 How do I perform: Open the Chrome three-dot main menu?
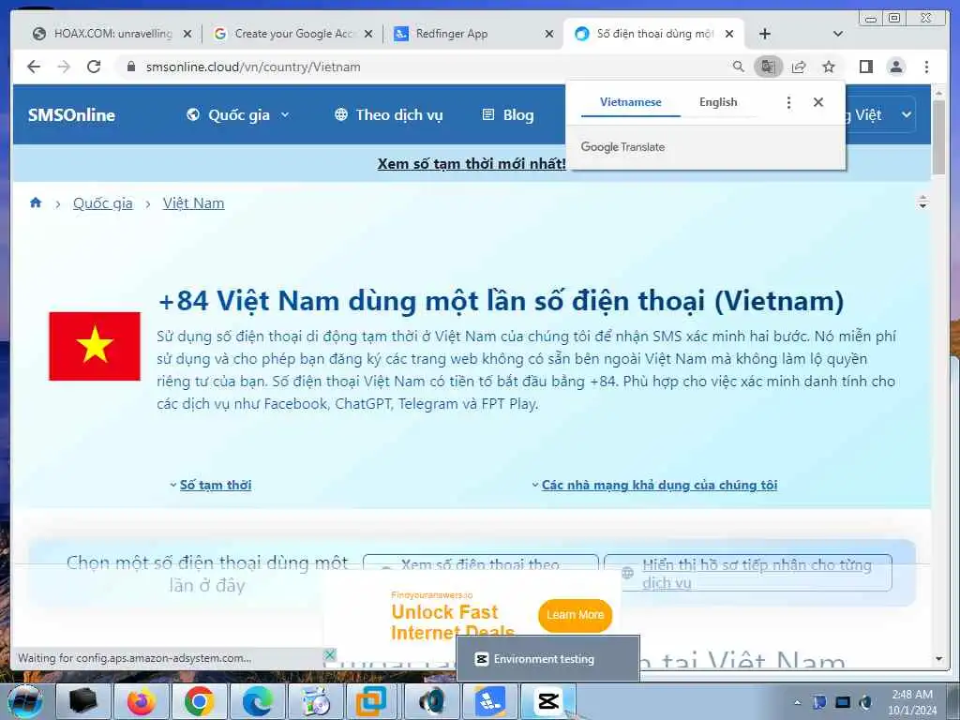tap(926, 67)
